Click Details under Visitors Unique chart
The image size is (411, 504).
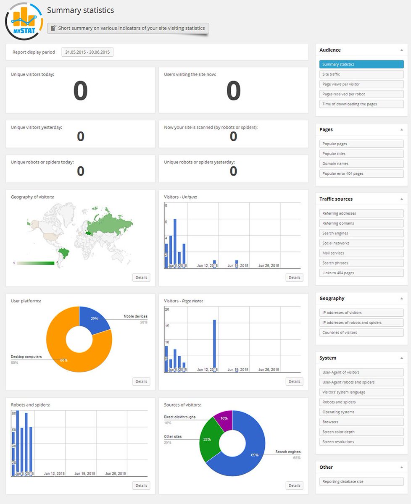pyautogui.click(x=294, y=278)
